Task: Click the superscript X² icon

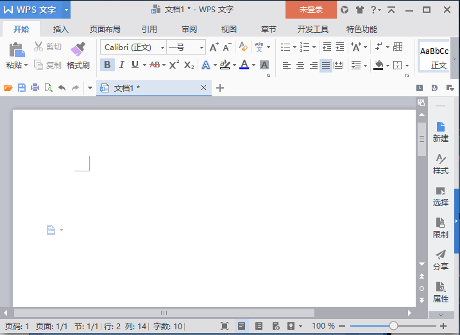Action: coord(174,65)
